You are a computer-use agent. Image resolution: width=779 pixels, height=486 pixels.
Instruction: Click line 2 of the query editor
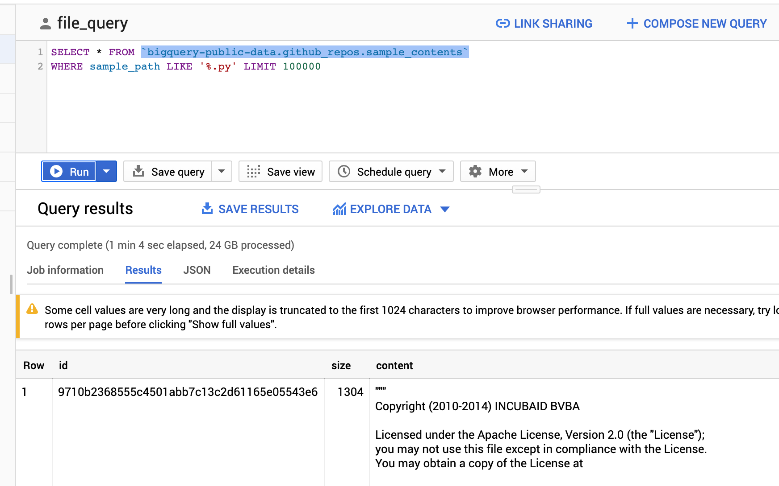[186, 66]
